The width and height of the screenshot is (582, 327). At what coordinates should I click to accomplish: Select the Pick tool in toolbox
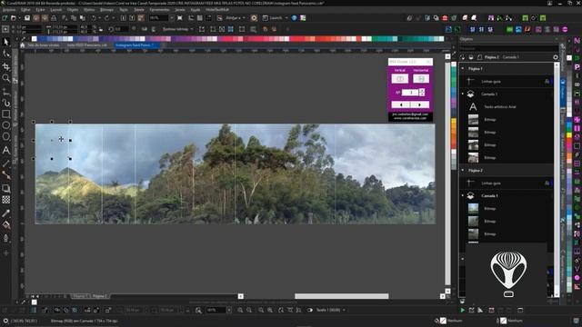coord(6,42)
